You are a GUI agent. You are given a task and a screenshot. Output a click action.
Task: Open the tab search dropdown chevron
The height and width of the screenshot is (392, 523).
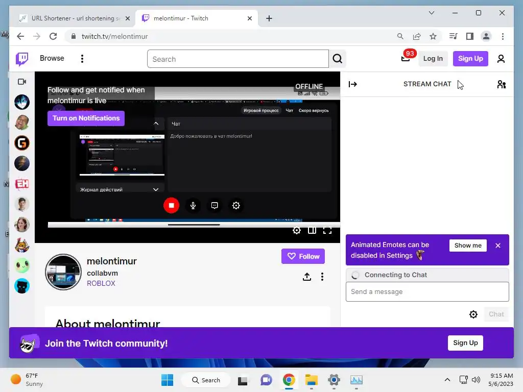tap(431, 13)
